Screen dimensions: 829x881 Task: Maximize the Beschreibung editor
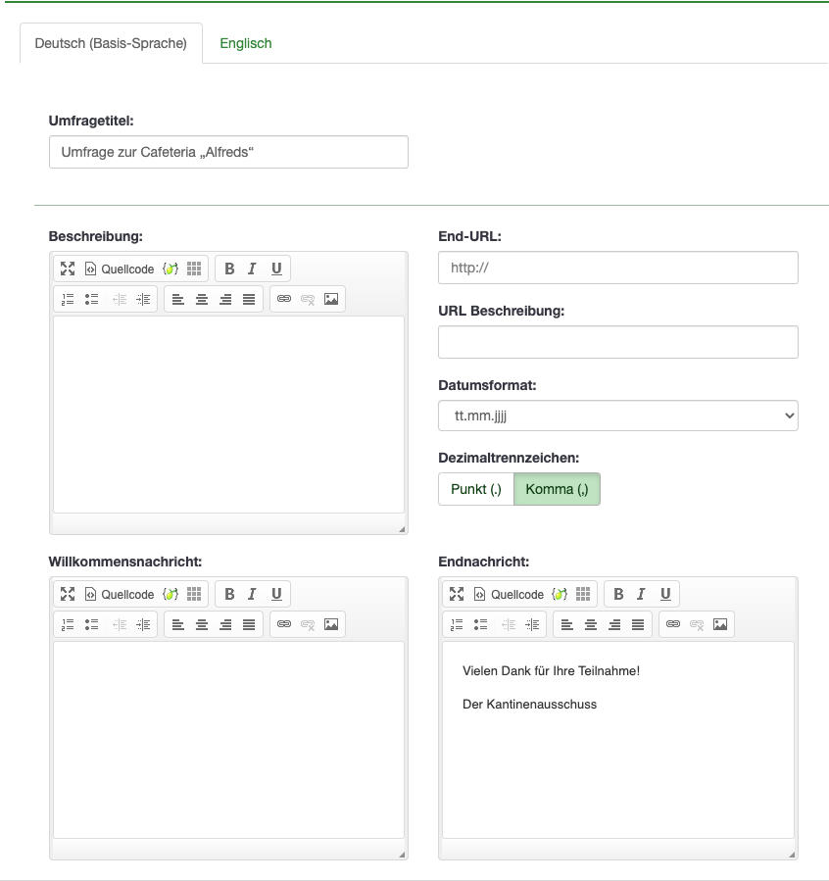[68, 269]
